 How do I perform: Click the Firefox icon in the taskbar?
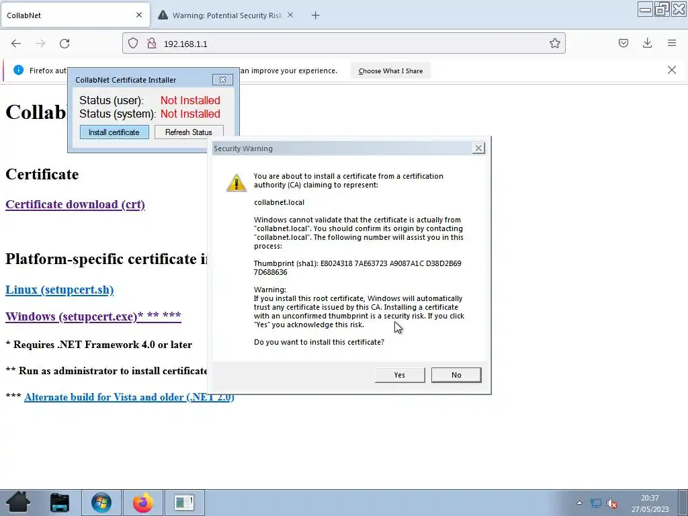(x=143, y=503)
